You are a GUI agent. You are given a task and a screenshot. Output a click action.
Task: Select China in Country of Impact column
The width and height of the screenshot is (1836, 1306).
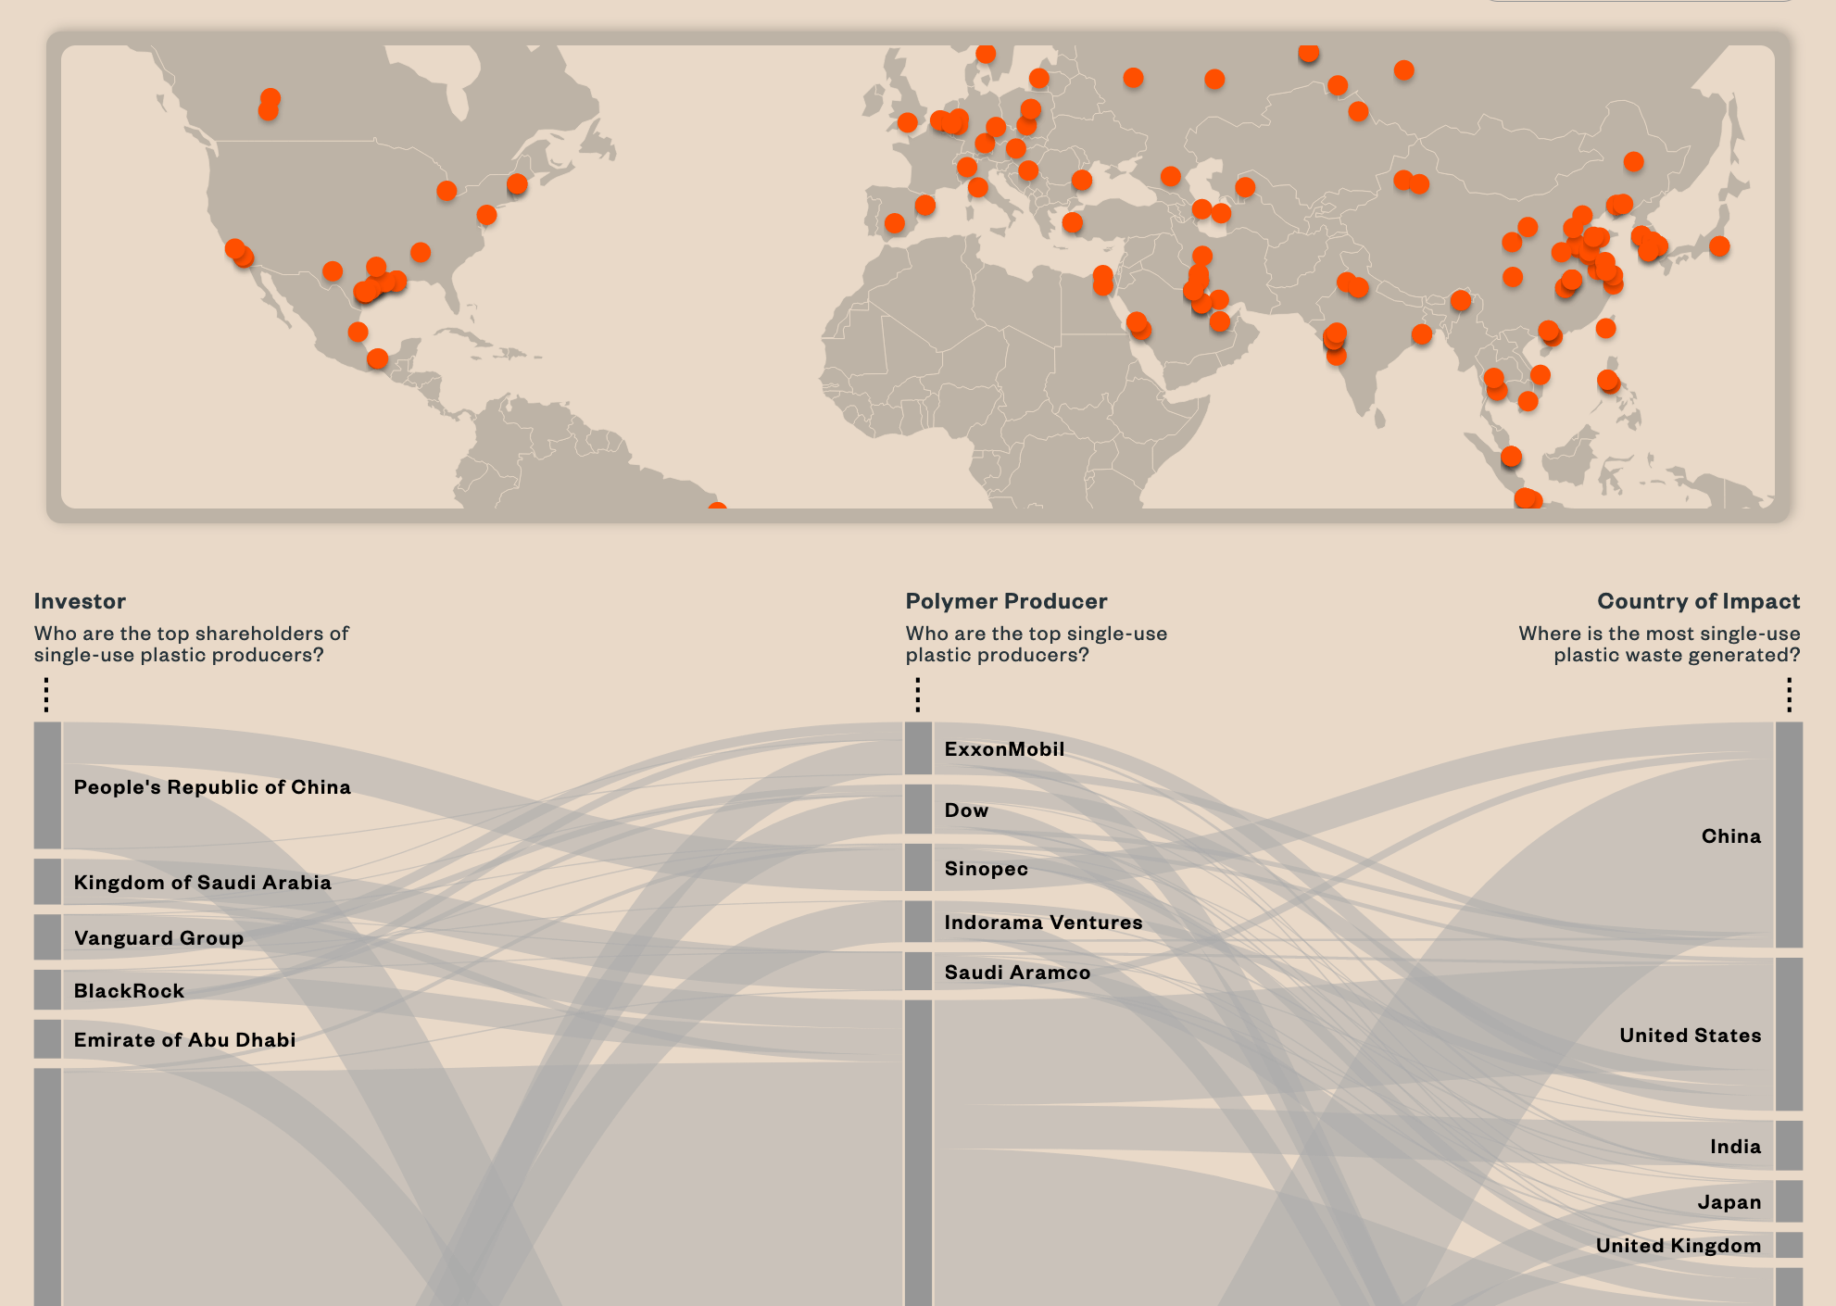click(1789, 835)
